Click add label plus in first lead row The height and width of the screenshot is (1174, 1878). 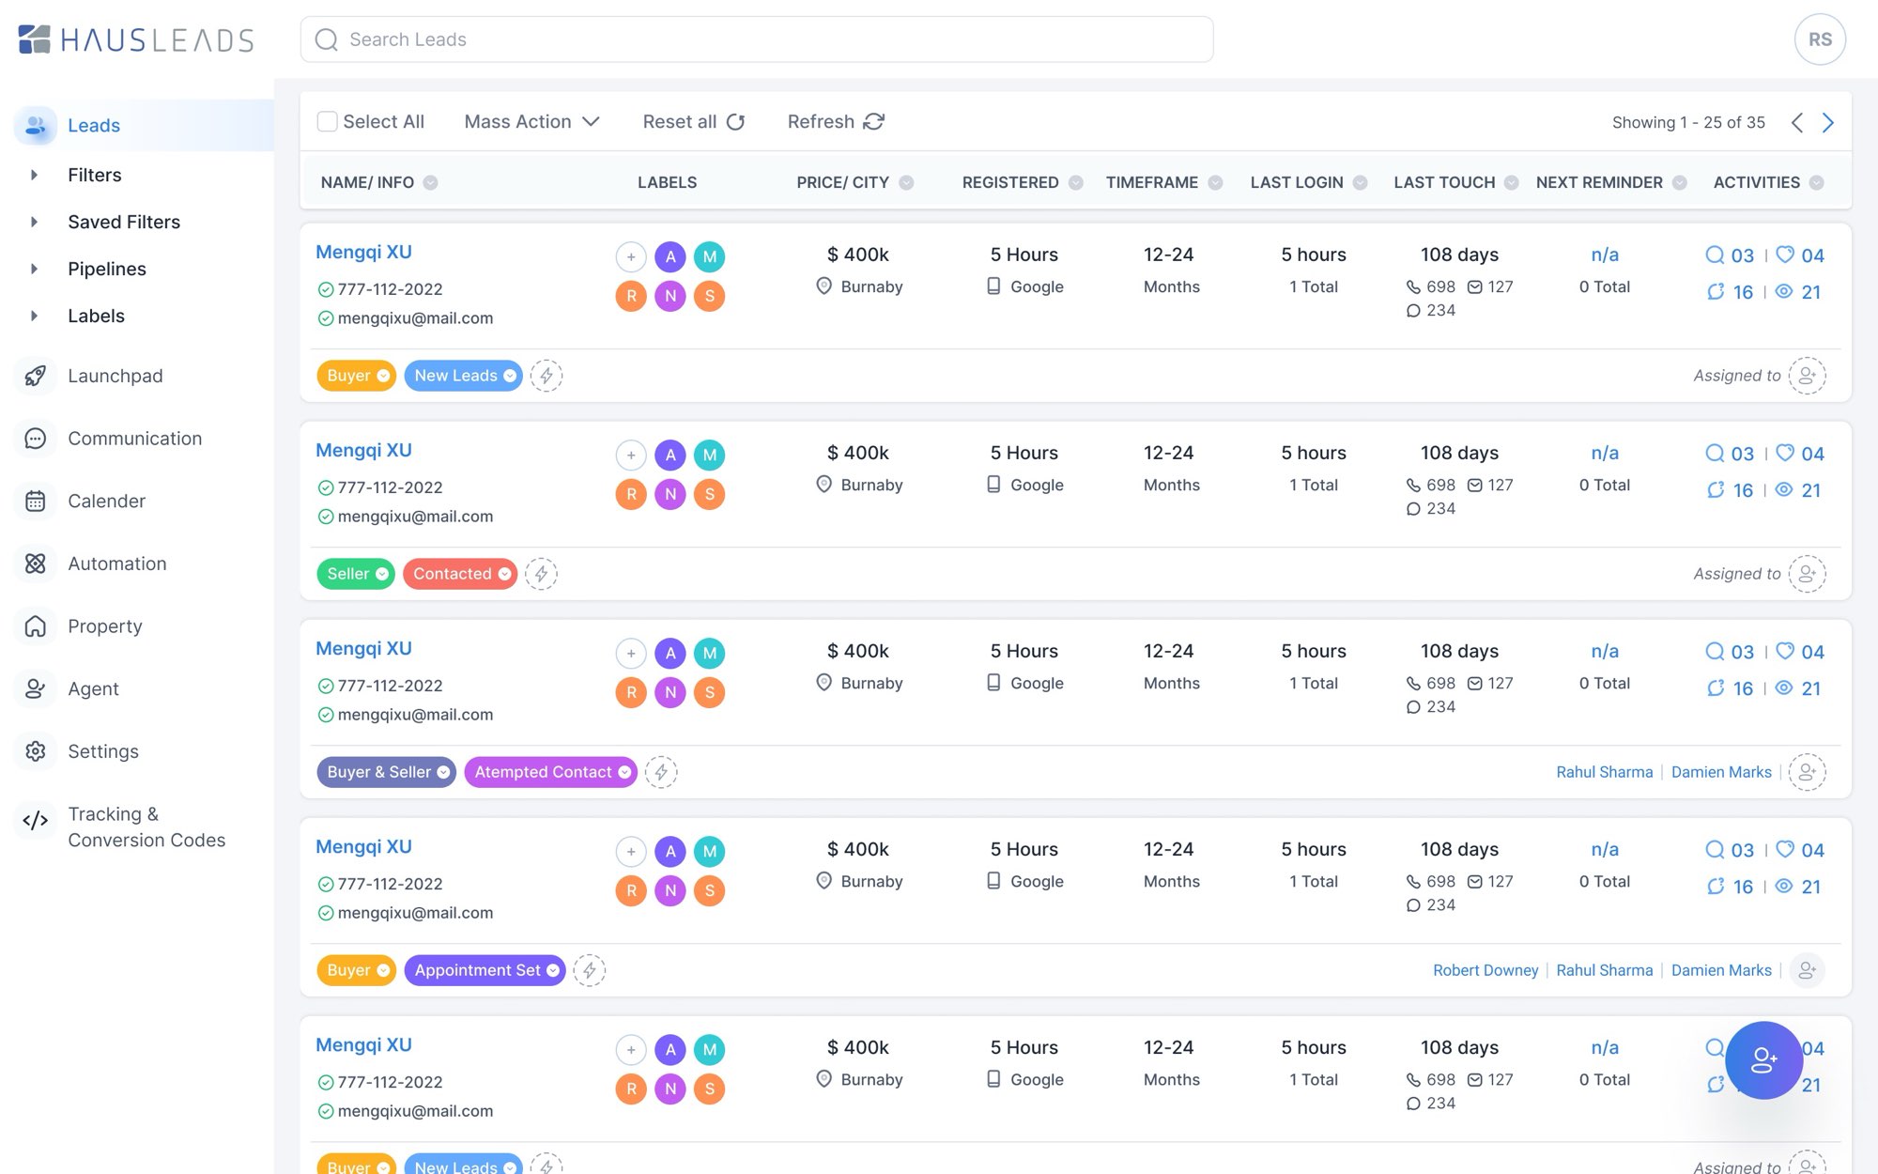[631, 256]
